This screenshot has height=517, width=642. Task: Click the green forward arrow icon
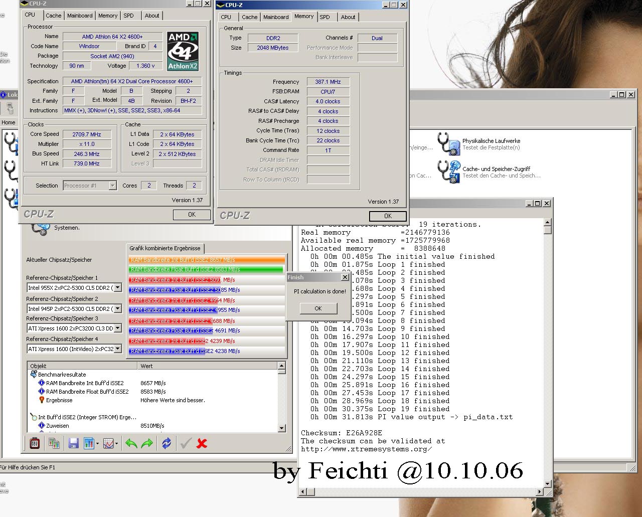(147, 443)
